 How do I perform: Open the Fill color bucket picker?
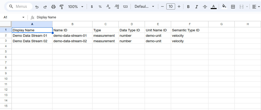click(224, 7)
